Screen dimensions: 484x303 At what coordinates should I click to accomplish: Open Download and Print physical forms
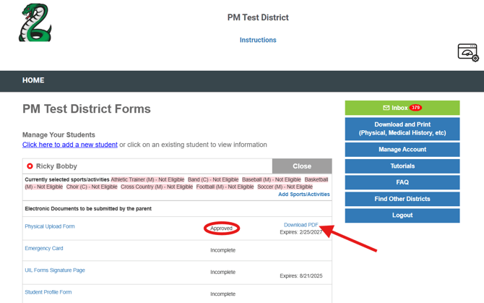[402, 129]
